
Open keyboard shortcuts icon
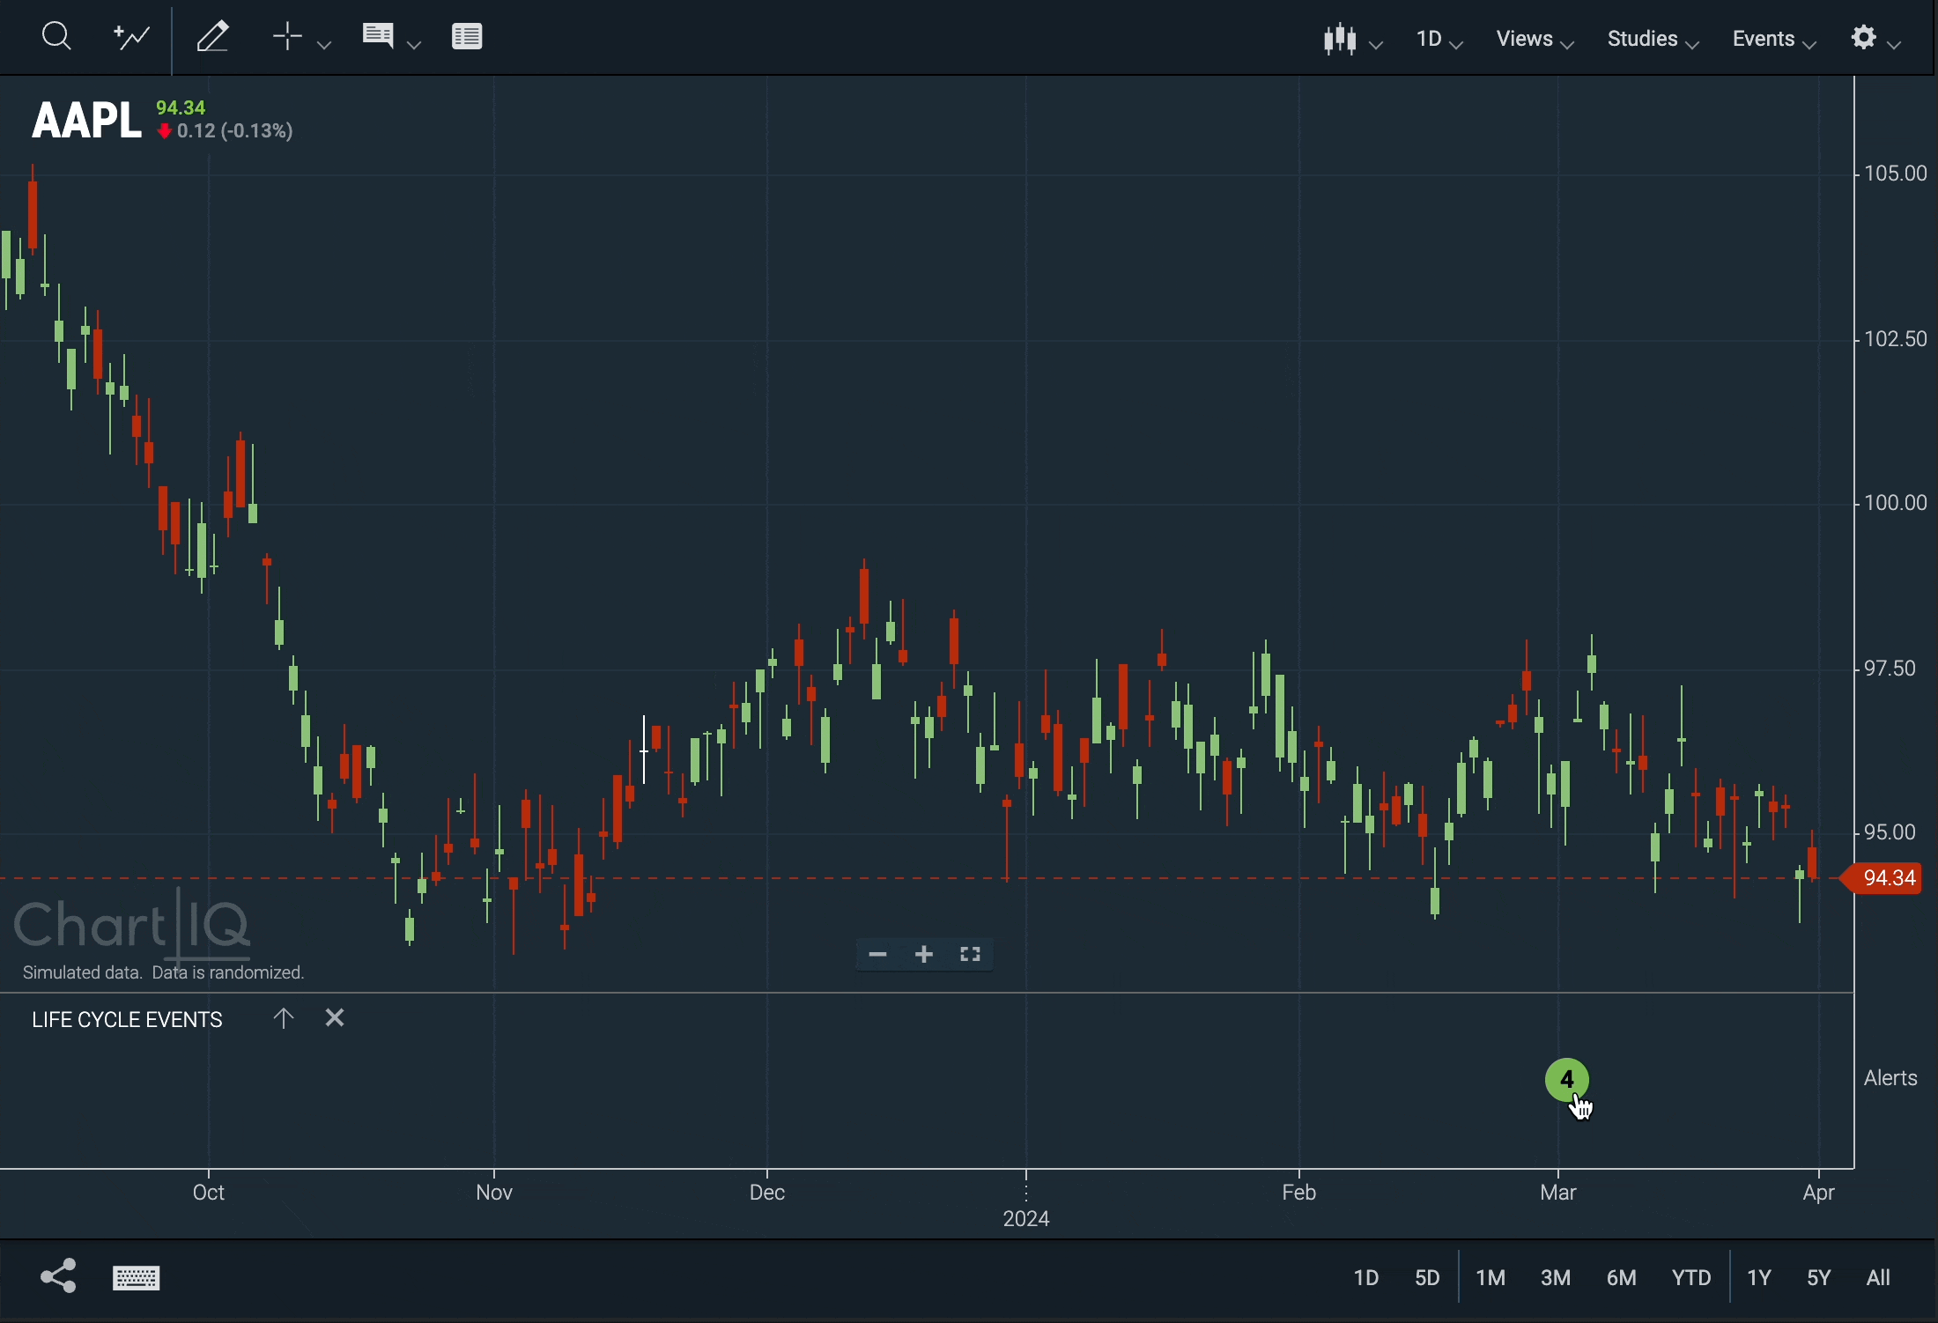137,1278
